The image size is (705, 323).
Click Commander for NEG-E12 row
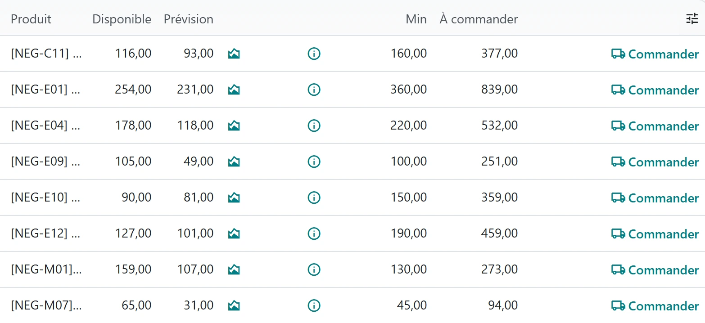655,234
